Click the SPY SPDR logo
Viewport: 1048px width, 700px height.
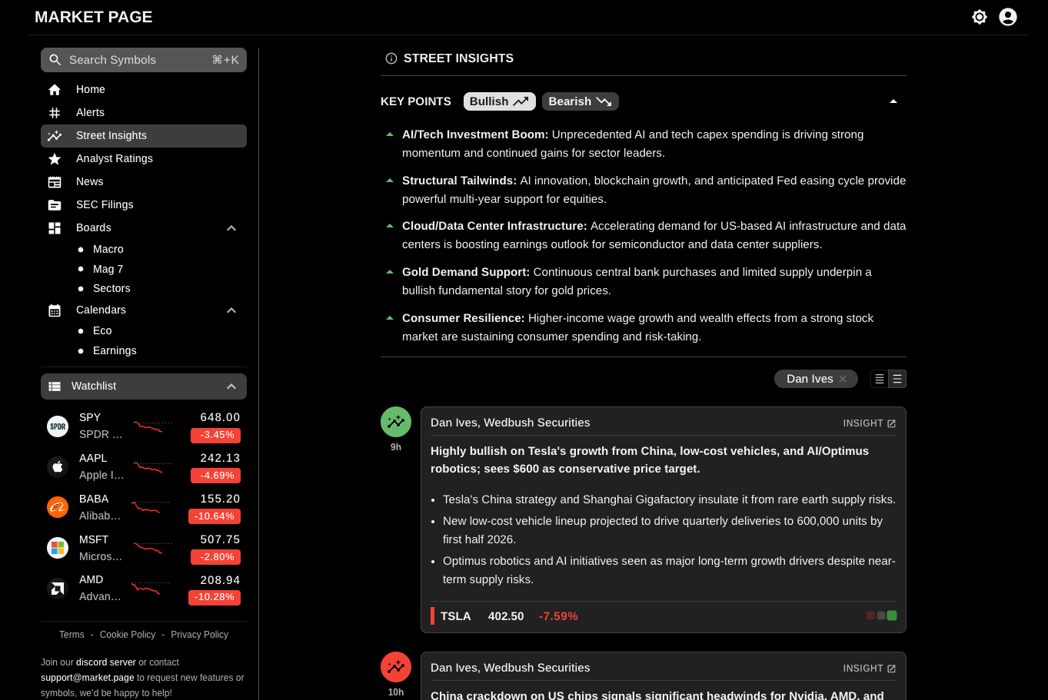pos(58,426)
